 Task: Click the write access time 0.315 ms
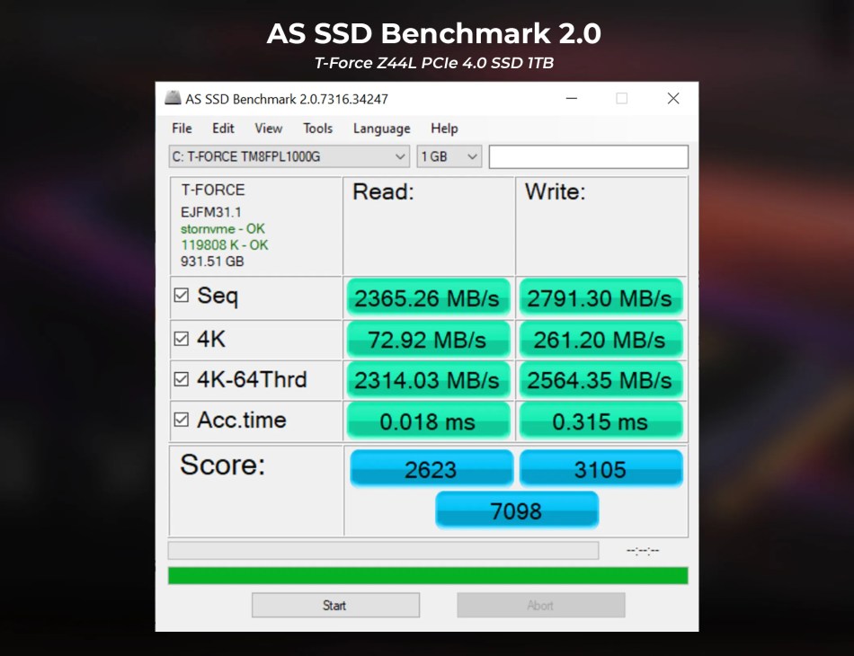[x=600, y=421]
